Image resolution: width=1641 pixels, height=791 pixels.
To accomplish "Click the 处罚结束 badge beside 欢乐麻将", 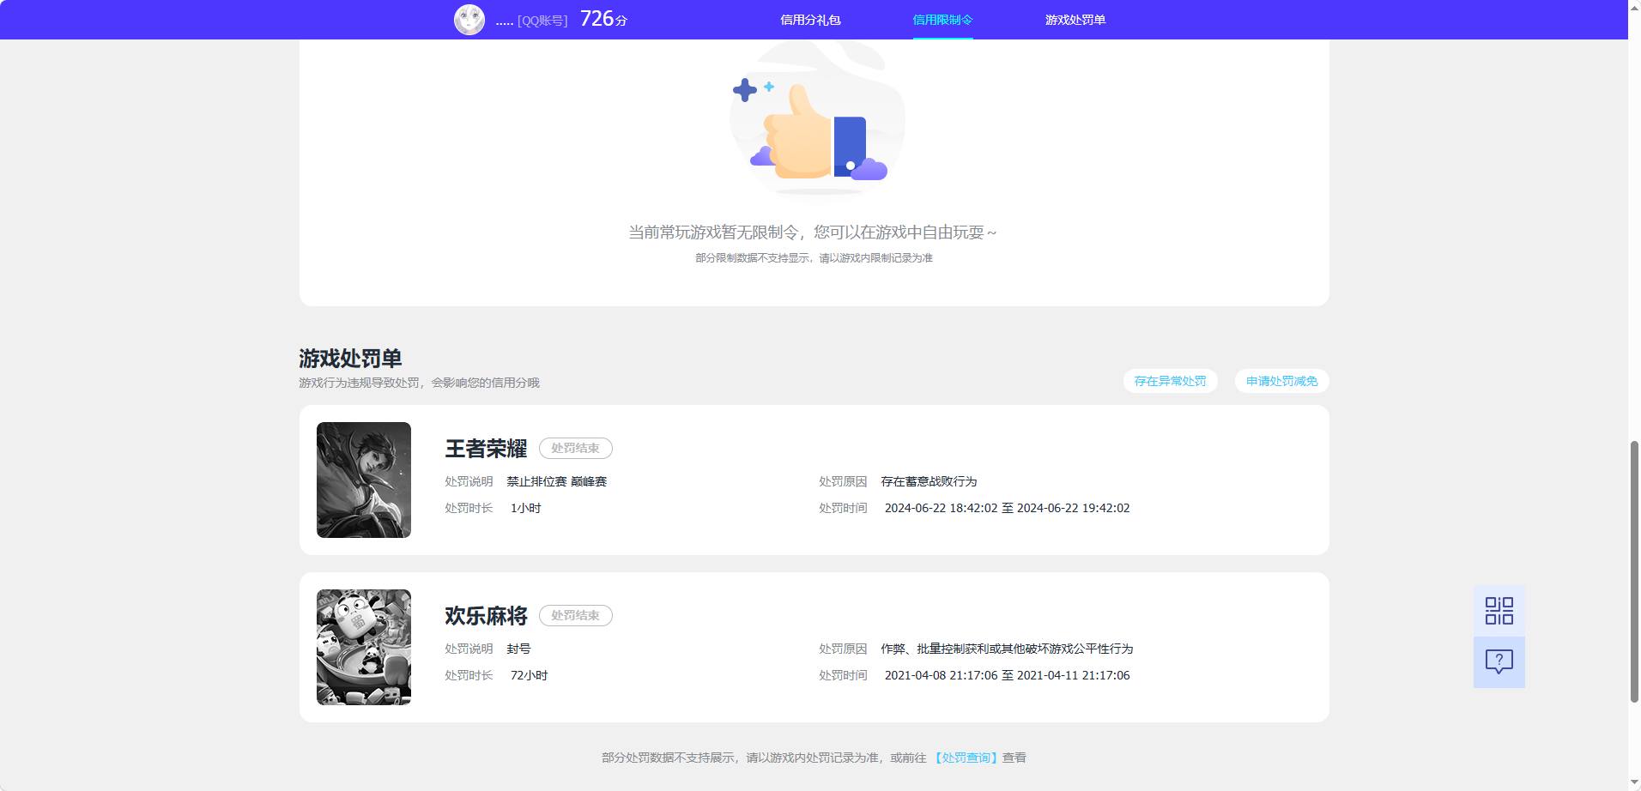I will [575, 615].
